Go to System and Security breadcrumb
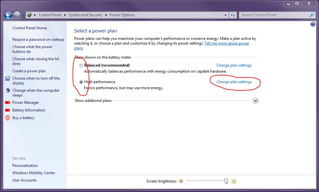Viewport: 319px width, 192px height. tap(86, 15)
